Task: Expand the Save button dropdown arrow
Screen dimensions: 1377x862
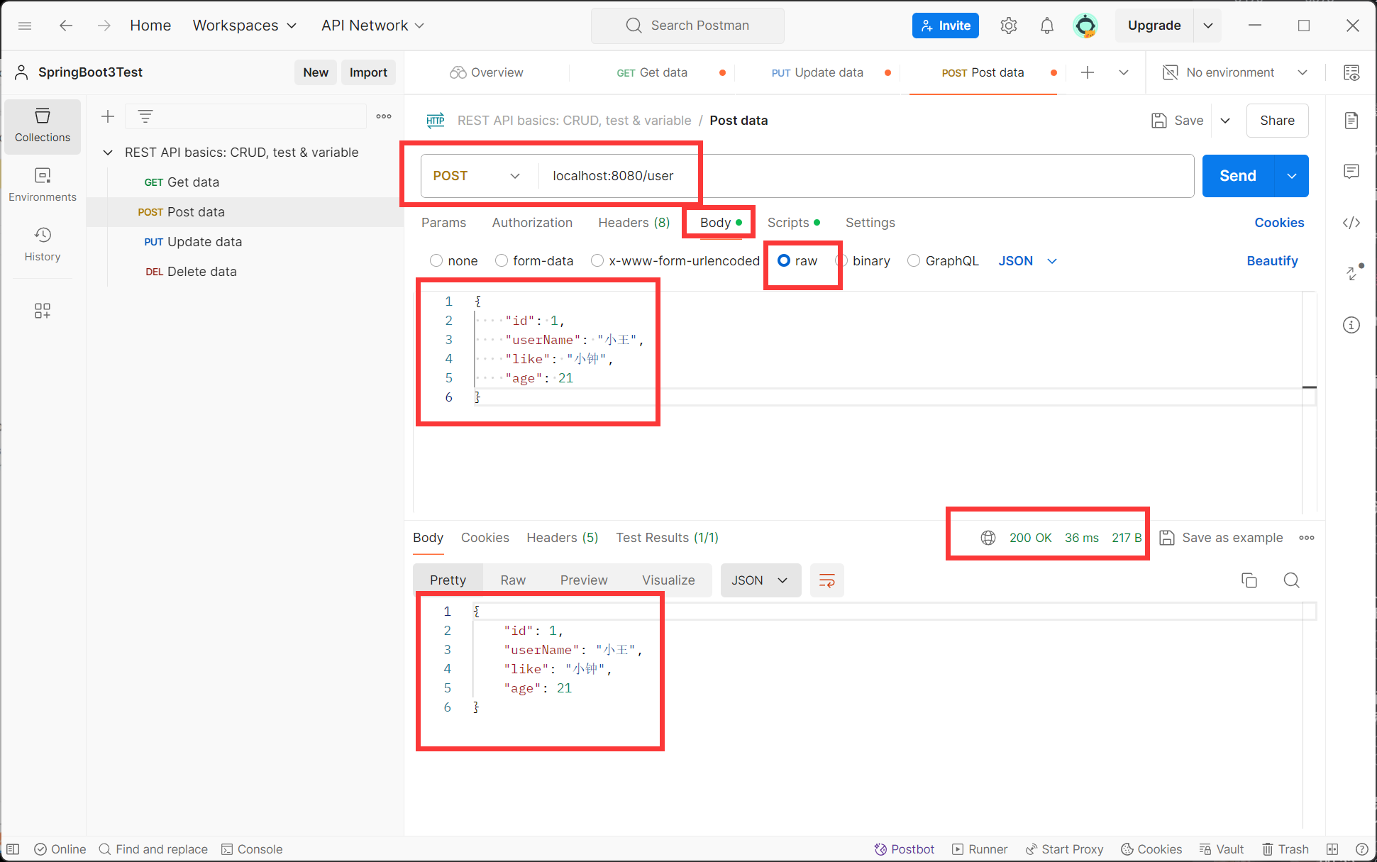Action: [x=1225, y=120]
